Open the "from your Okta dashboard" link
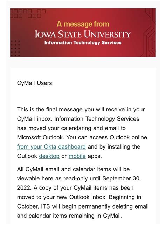 [x=51, y=147]
